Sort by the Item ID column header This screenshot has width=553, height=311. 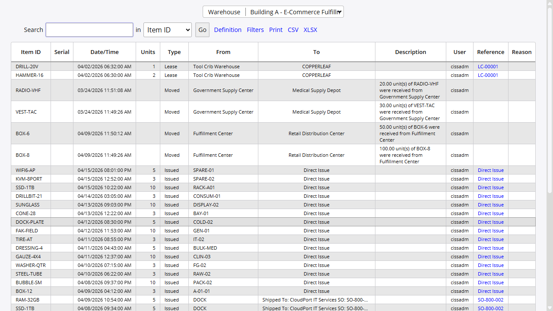pyautogui.click(x=31, y=52)
